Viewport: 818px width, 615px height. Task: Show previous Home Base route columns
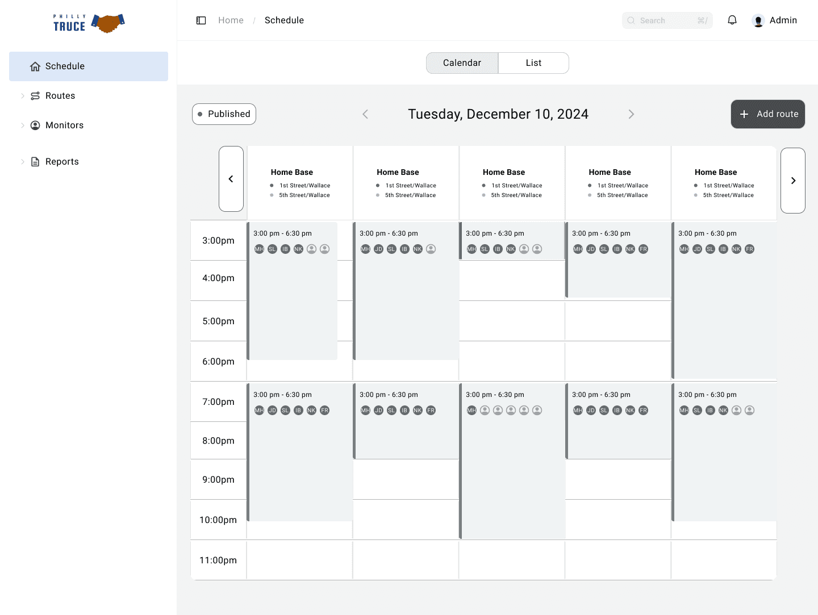[x=231, y=179]
